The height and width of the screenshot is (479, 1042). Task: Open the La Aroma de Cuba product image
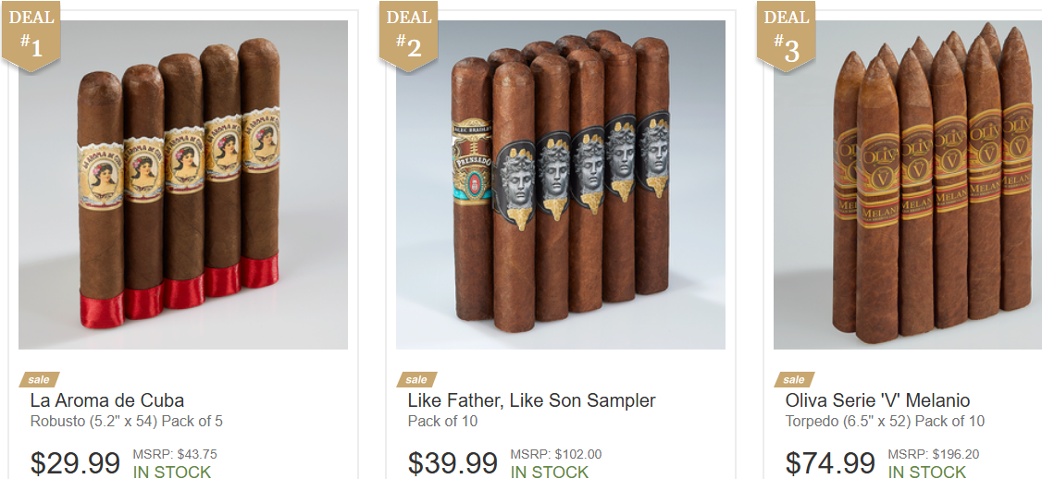pos(183,185)
